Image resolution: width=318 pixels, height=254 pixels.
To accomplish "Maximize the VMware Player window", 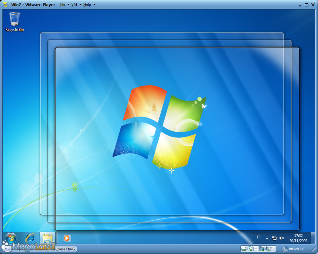I will [x=307, y=5].
